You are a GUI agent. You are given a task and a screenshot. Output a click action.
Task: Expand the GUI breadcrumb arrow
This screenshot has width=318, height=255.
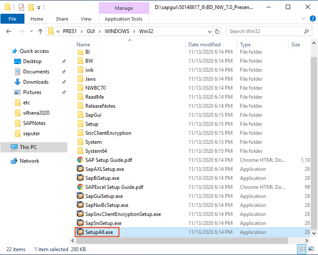tap(100, 31)
